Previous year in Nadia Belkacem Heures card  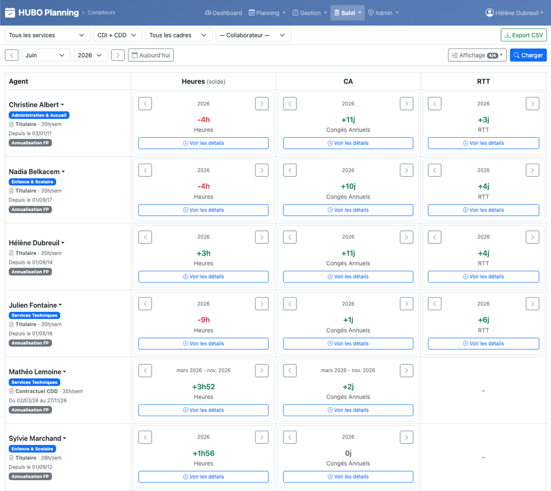[x=145, y=170]
